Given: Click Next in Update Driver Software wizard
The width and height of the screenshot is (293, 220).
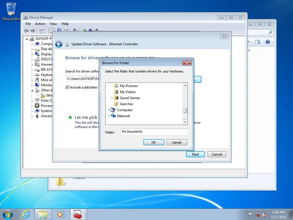Looking at the screenshot, I should click(x=195, y=154).
